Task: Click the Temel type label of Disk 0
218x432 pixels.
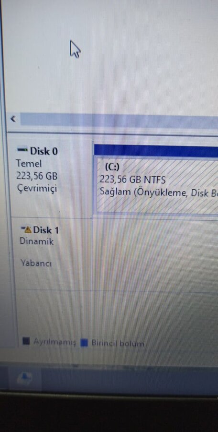Action: click(x=29, y=164)
